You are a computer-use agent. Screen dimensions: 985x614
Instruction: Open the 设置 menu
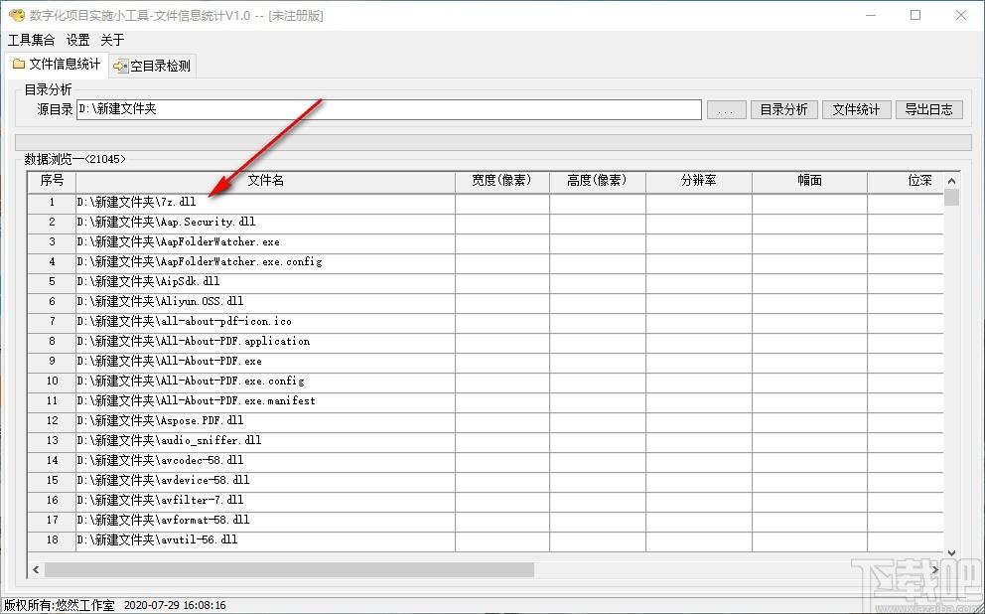coord(77,40)
